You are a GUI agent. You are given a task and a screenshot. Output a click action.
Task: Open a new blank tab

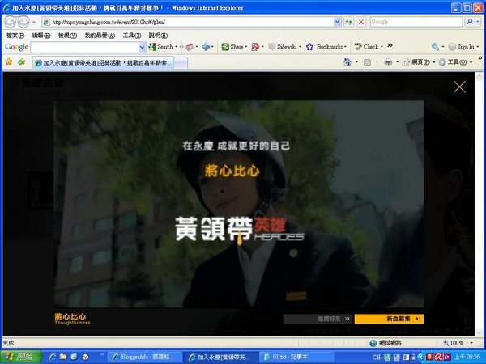point(181,63)
